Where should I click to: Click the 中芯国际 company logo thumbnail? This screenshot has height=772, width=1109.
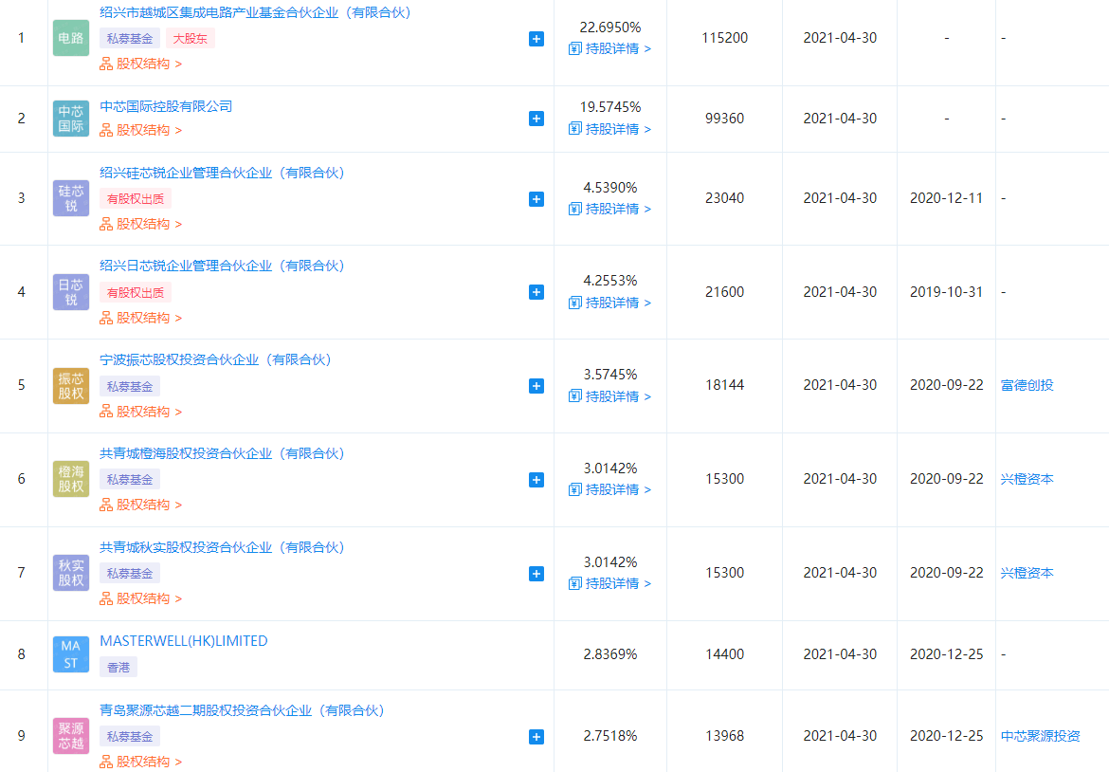(71, 119)
